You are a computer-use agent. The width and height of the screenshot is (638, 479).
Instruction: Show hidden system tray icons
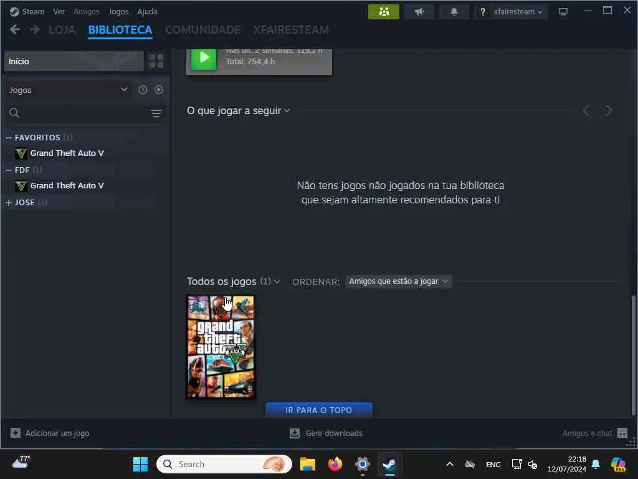pyautogui.click(x=450, y=464)
